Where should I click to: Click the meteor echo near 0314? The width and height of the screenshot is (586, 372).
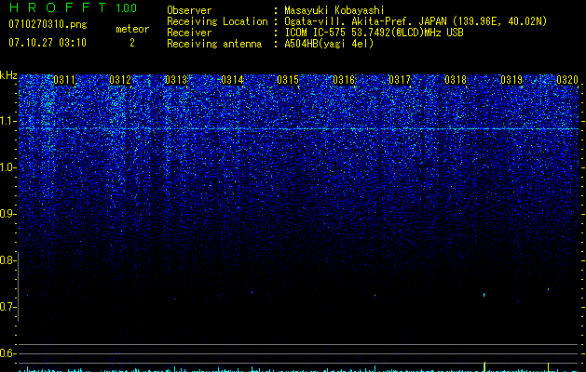point(252,291)
